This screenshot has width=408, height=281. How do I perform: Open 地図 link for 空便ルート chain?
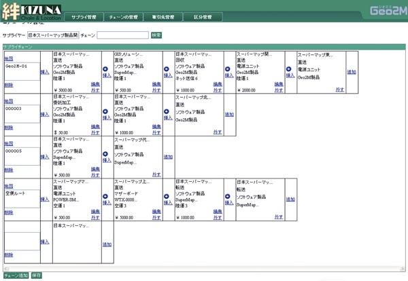pos(9,186)
